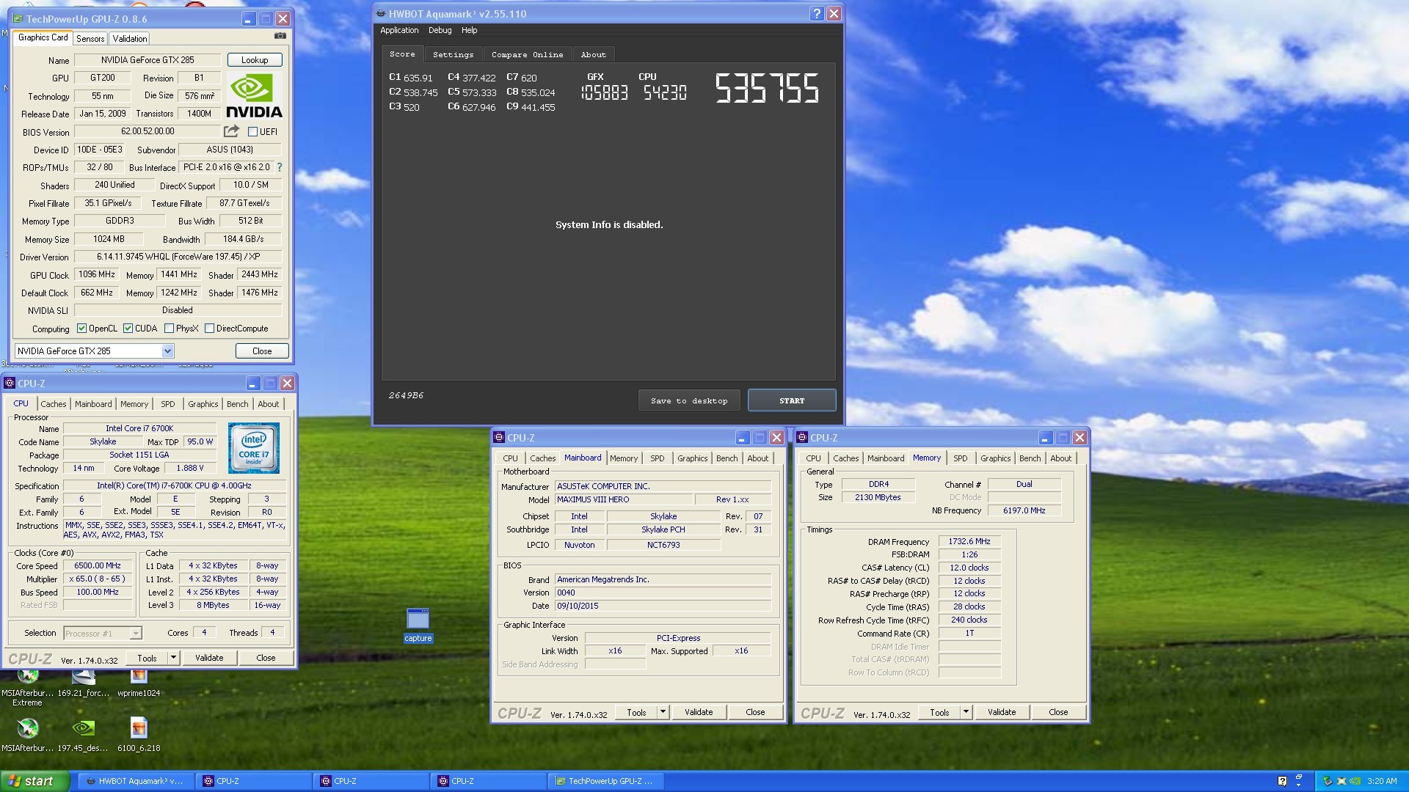Click the NVIDIA logo in GPU-Z

254,96
